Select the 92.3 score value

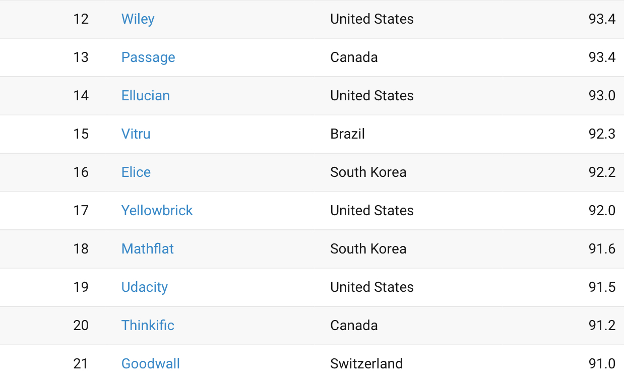pos(602,134)
